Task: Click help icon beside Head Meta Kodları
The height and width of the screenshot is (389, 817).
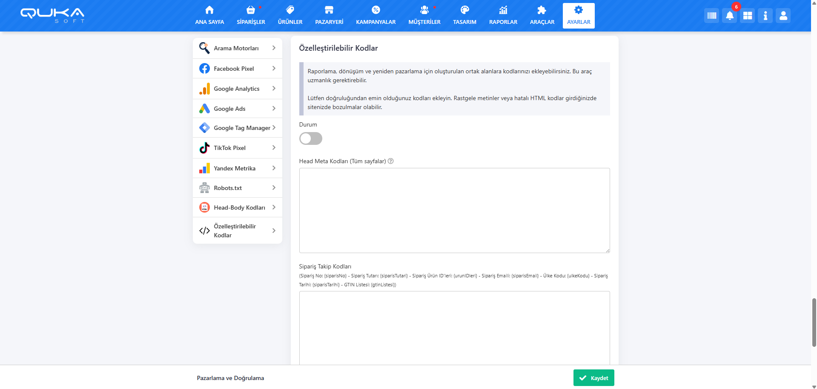Action: click(x=391, y=161)
